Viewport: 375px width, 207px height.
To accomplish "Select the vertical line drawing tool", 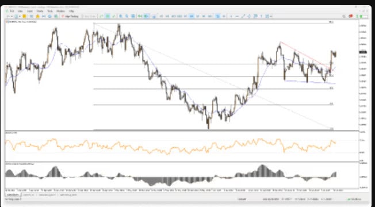I will tap(231, 16).
